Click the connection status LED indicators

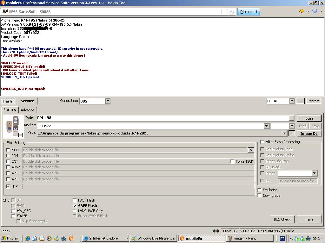tap(216, 231)
